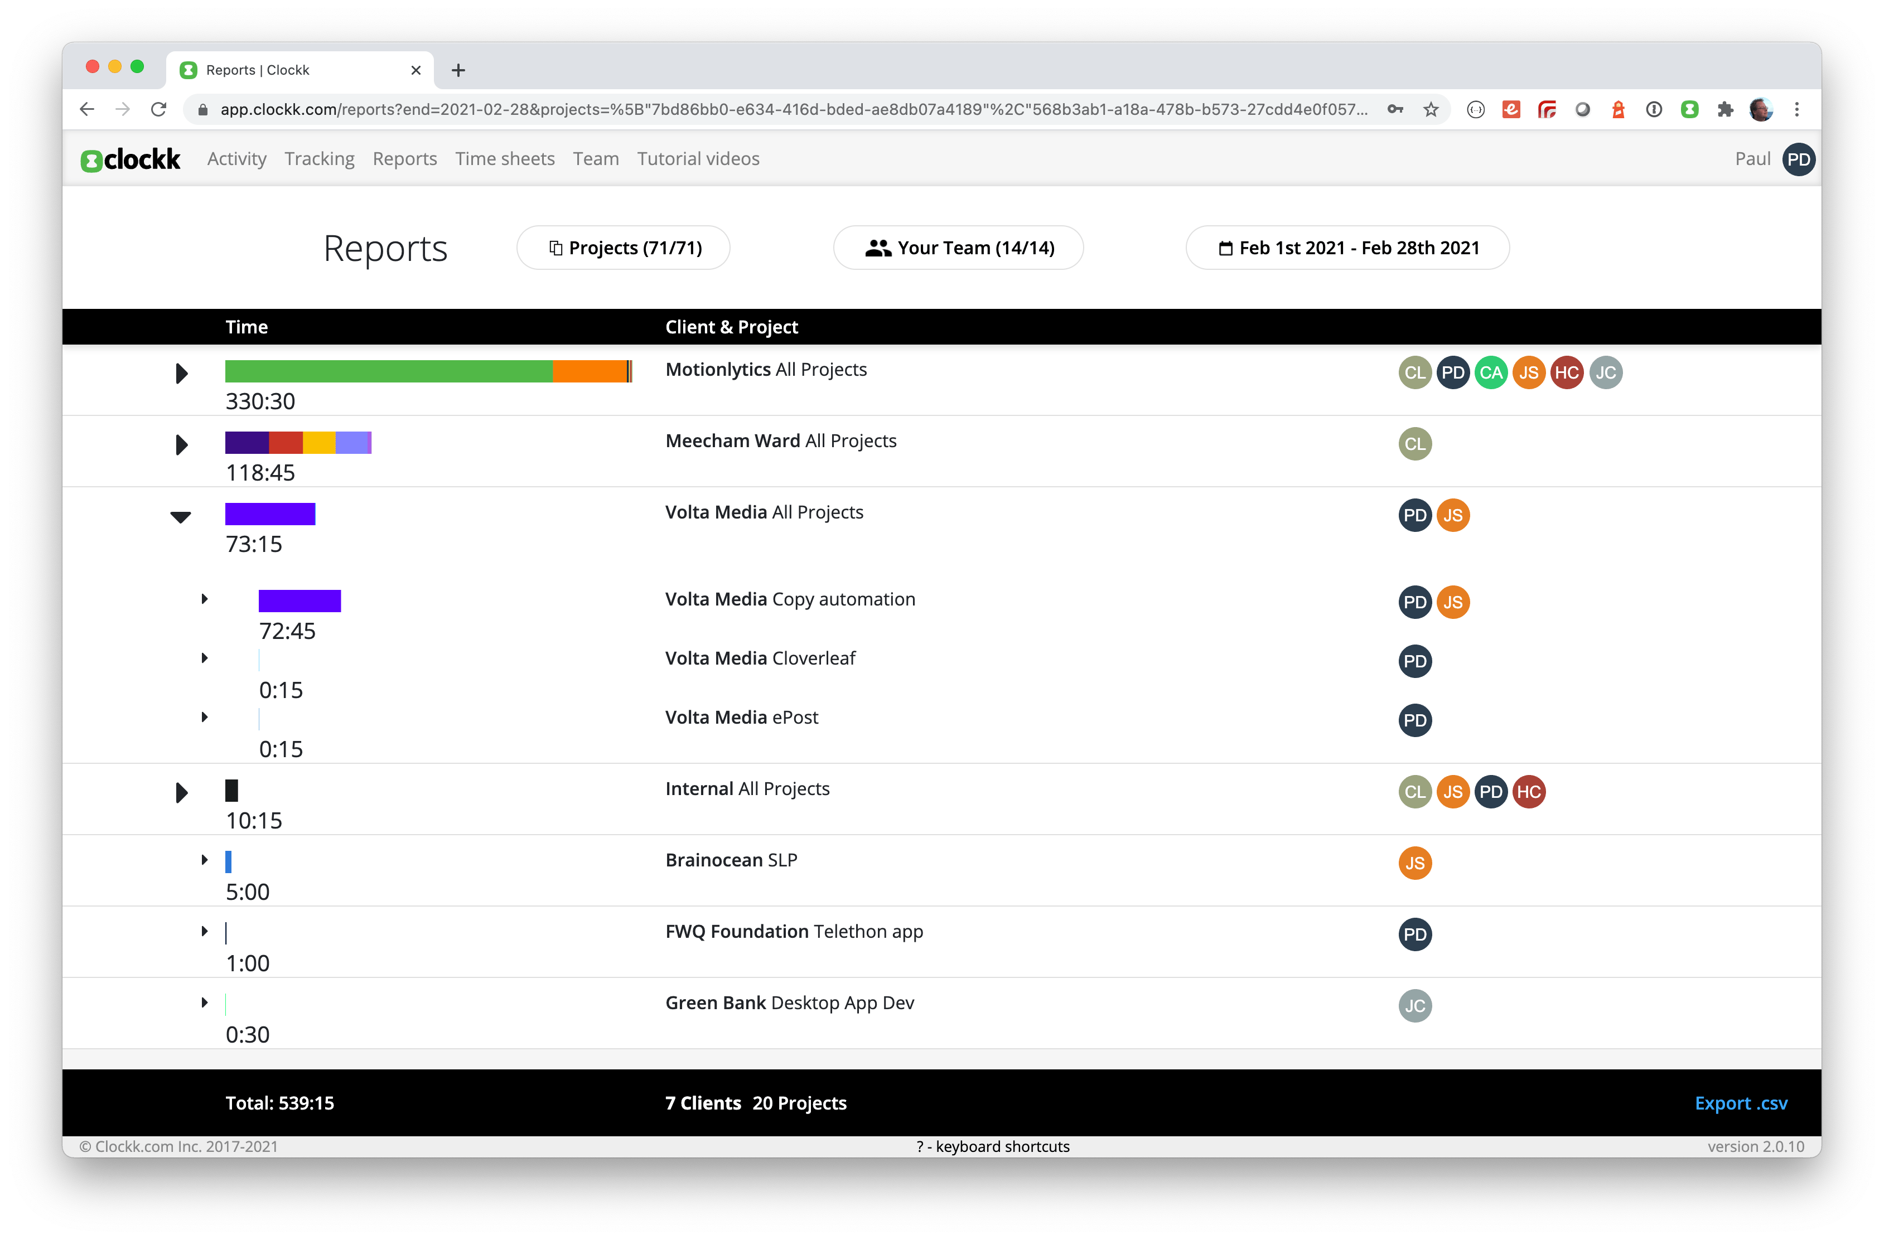
Task: Expand the Meecham Ward All Projects row
Action: [181, 445]
